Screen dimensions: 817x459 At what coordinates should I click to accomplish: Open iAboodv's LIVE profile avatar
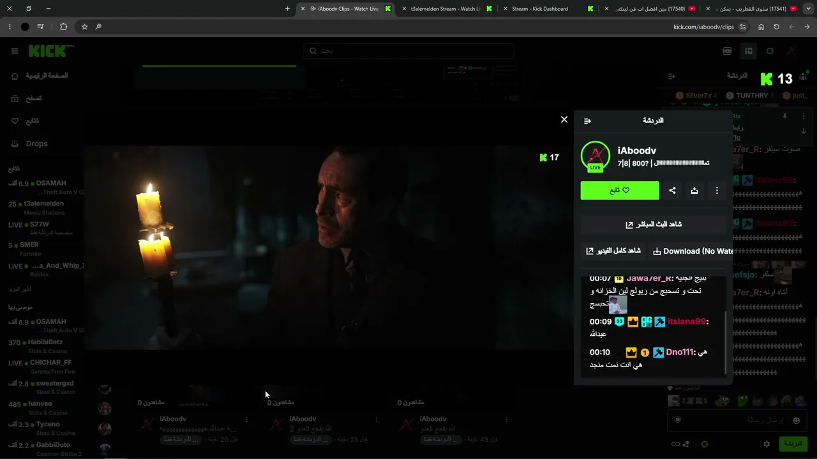pos(596,157)
